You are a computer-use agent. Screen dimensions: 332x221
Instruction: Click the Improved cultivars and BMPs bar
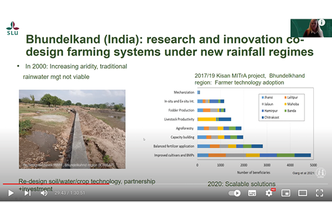click(x=254, y=156)
